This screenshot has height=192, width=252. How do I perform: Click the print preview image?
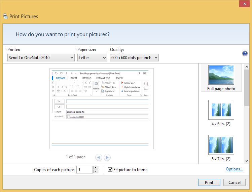click(x=101, y=109)
